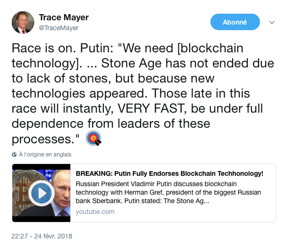Screen dimensions: 293x246
Task: Click À l'origine en anglais
Action: click(x=45, y=155)
